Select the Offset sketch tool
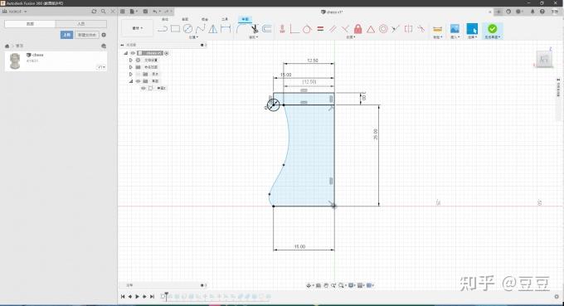The width and height of the screenshot is (564, 306). (267, 29)
